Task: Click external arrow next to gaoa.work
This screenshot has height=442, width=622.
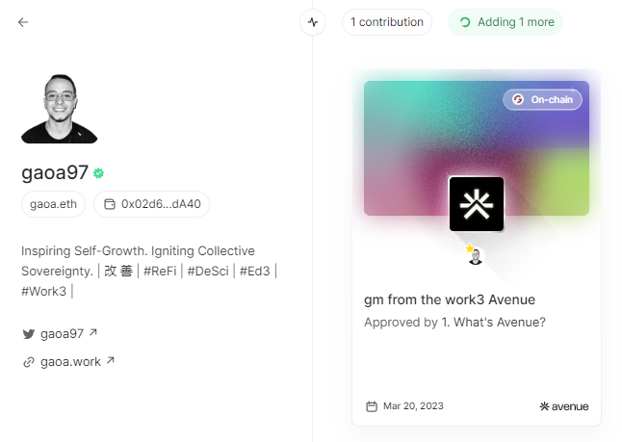Action: [111, 361]
